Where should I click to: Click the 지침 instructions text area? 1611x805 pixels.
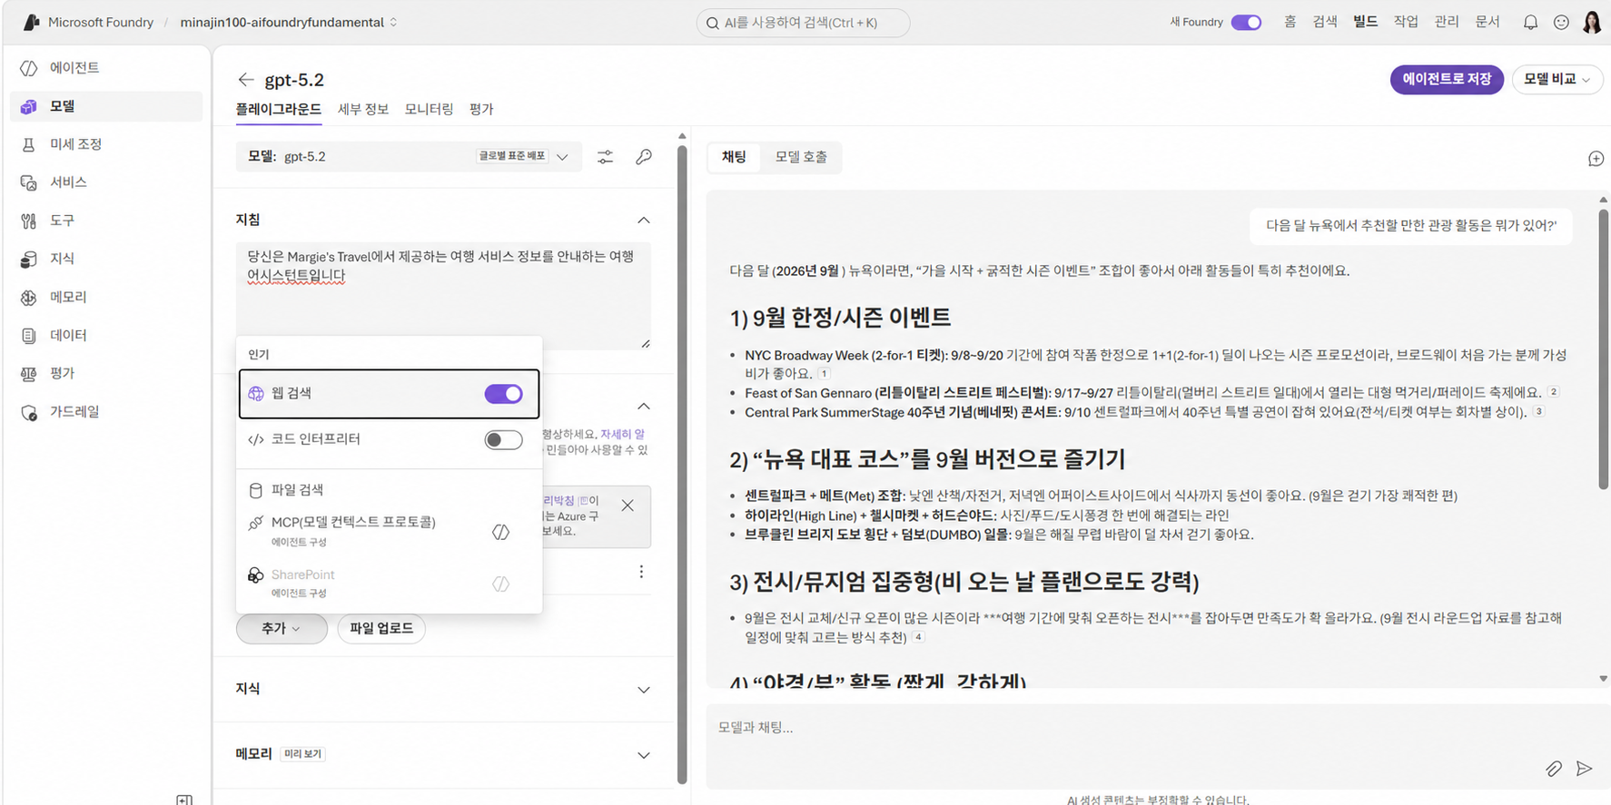[x=443, y=296]
